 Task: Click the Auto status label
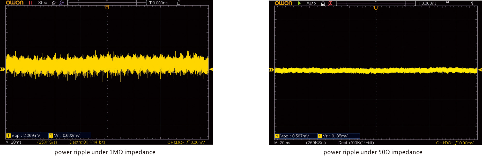click(x=311, y=3)
